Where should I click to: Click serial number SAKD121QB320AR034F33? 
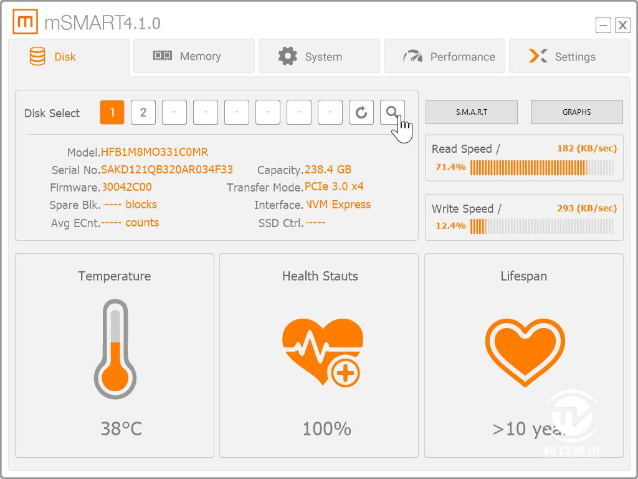pyautogui.click(x=167, y=170)
